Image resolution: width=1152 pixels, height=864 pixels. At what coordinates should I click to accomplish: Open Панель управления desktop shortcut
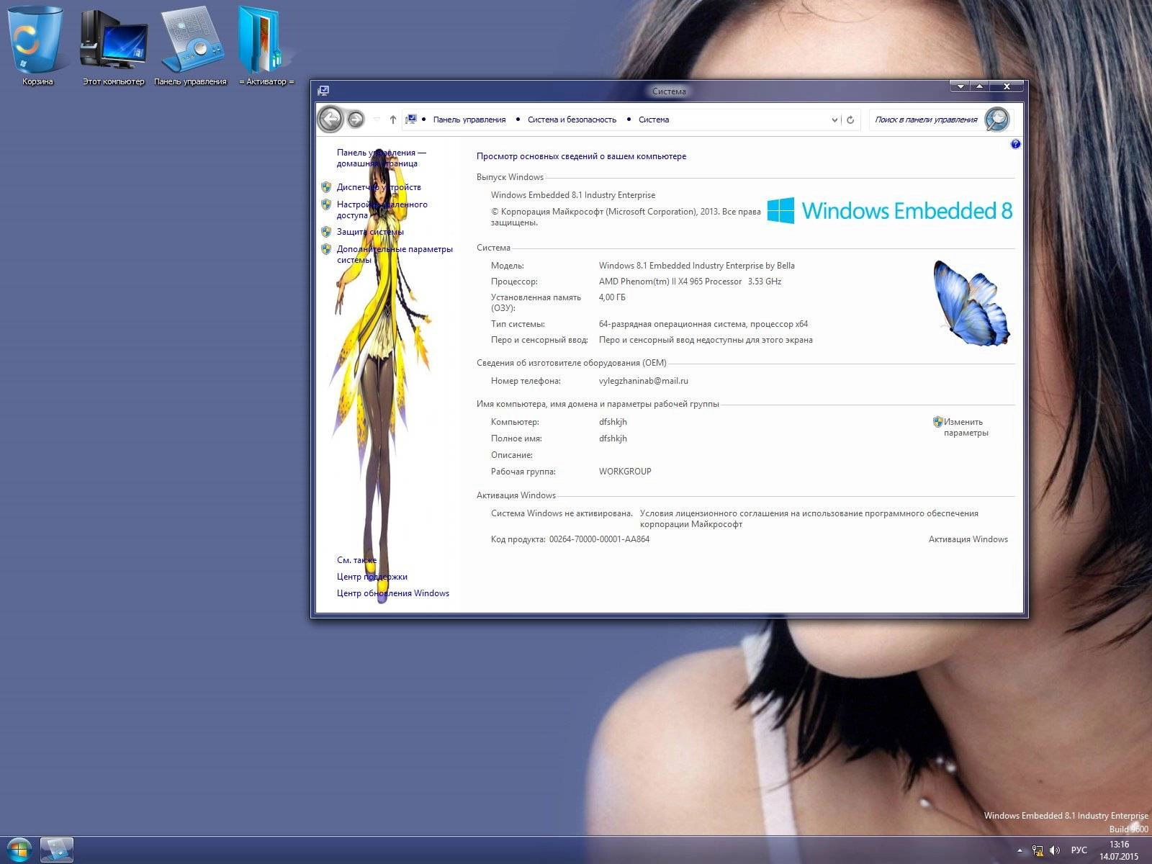click(190, 45)
